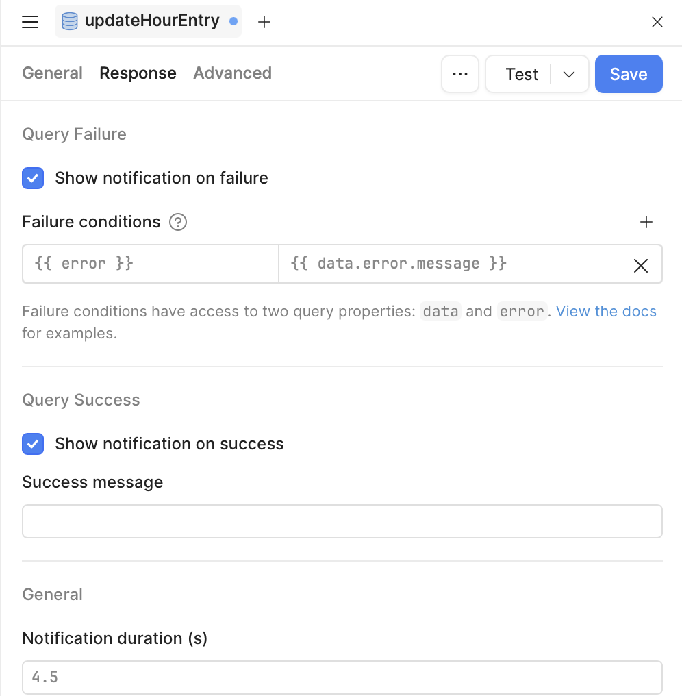Switch to the General tab

click(x=53, y=73)
